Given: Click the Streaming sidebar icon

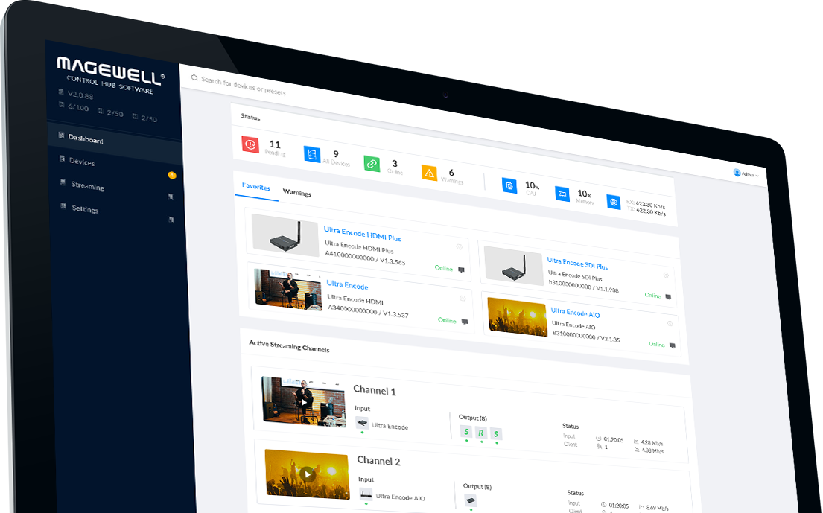Looking at the screenshot, I should click(63, 182).
